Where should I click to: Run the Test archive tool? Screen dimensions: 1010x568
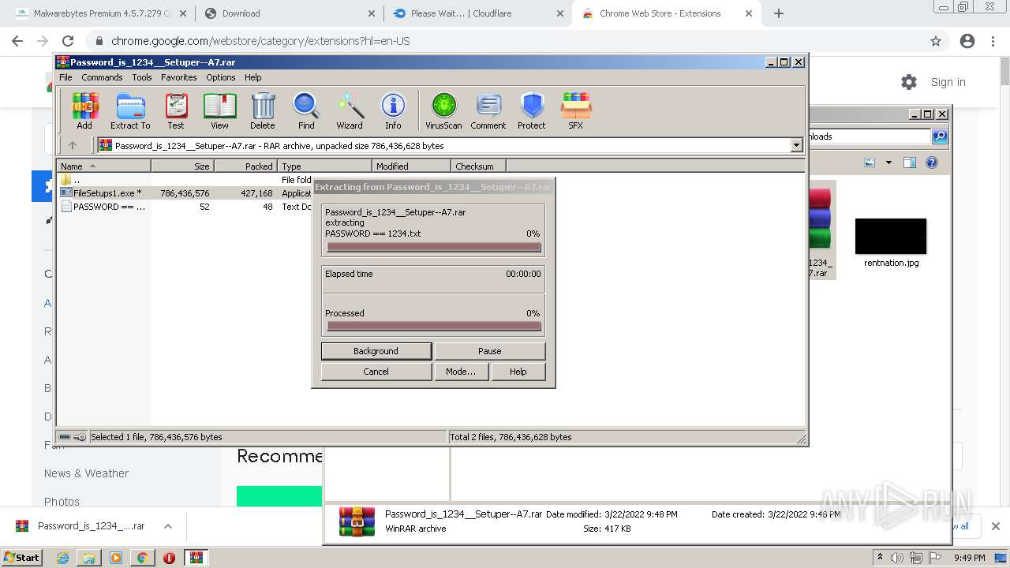click(x=176, y=110)
